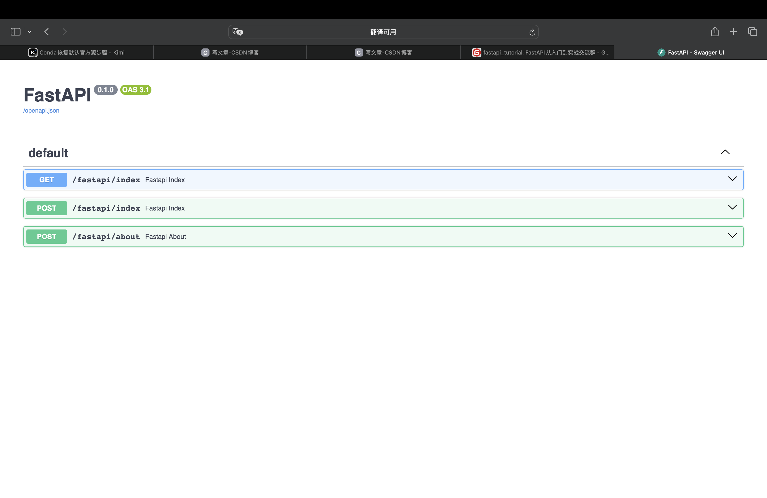This screenshot has height=498, width=767.
Task: Expand POST /fastapi/index operation chevron
Action: pos(732,207)
